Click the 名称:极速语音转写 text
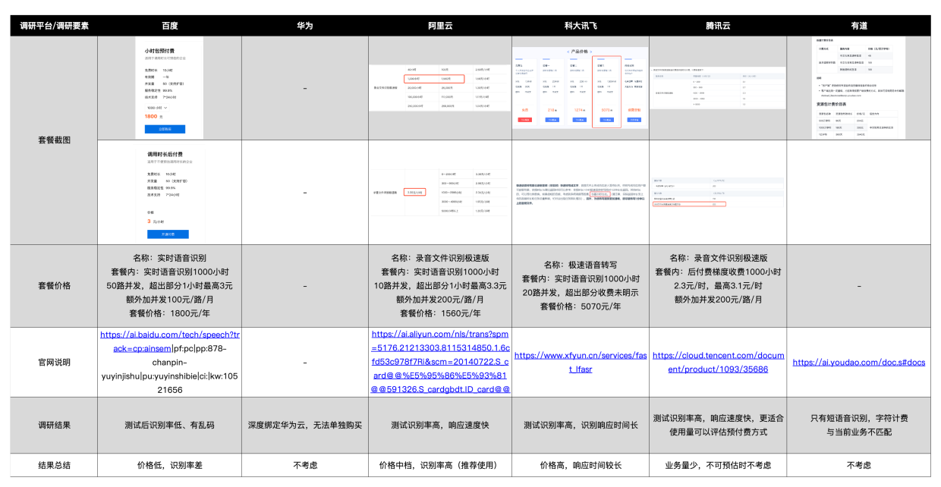The image size is (941, 487). click(581, 265)
